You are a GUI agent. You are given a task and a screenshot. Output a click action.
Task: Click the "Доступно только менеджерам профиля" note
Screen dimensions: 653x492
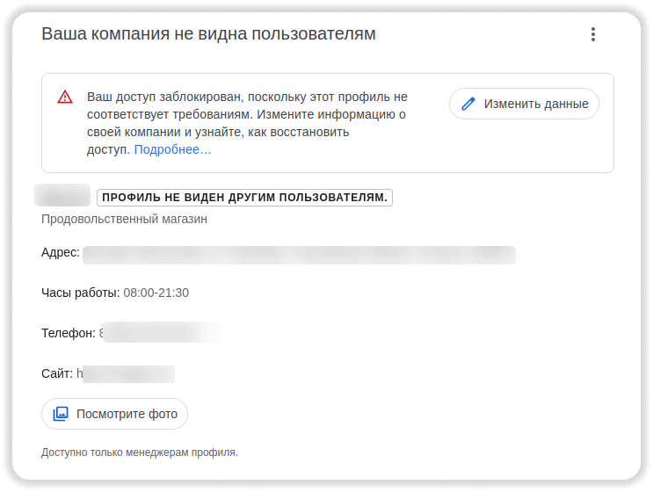140,452
